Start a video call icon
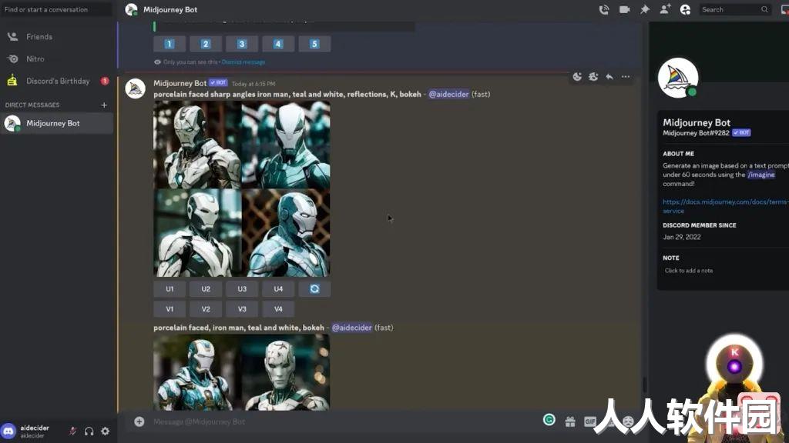Image resolution: width=789 pixels, height=443 pixels. click(624, 9)
